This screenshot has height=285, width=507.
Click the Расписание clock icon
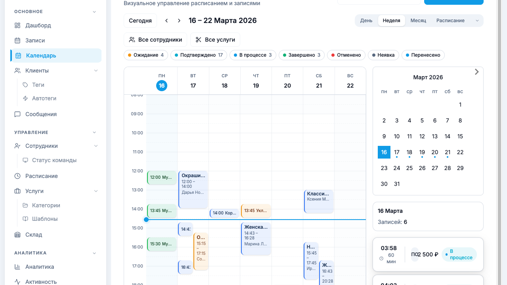pyautogui.click(x=17, y=176)
